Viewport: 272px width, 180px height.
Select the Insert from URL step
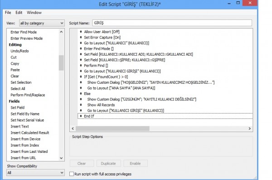pyautogui.click(x=23, y=158)
